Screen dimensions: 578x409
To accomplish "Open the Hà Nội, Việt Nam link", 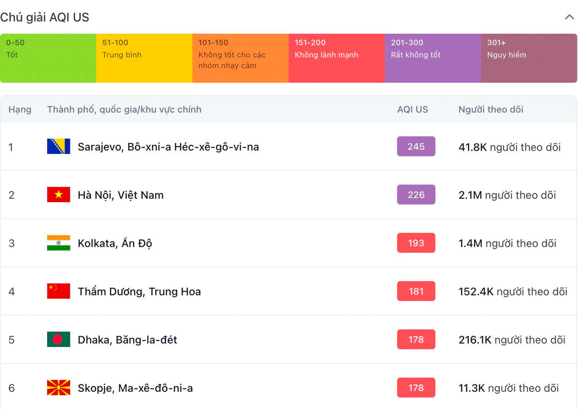I will pos(120,195).
